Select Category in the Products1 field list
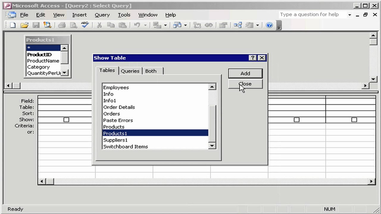 pos(43,67)
